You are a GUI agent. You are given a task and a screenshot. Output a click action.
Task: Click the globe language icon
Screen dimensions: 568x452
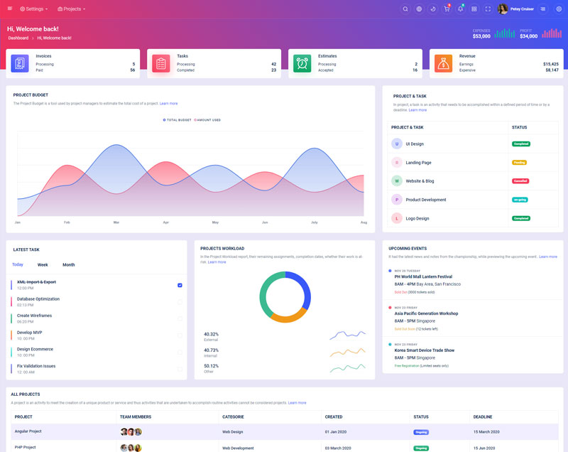click(419, 9)
